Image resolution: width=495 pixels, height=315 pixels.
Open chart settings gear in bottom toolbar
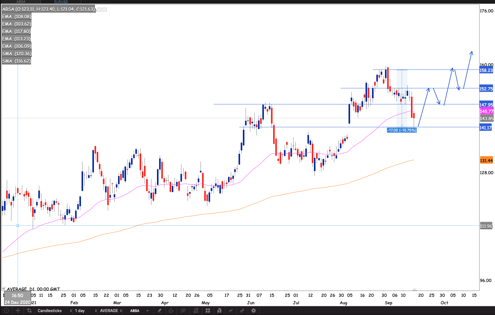coord(254,310)
